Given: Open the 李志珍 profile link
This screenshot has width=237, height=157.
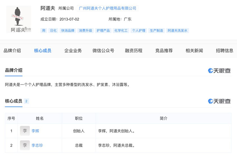Looking at the screenshot, I should 37,145.
